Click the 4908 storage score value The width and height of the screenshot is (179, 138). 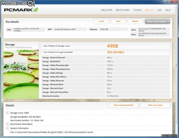(x=112, y=46)
